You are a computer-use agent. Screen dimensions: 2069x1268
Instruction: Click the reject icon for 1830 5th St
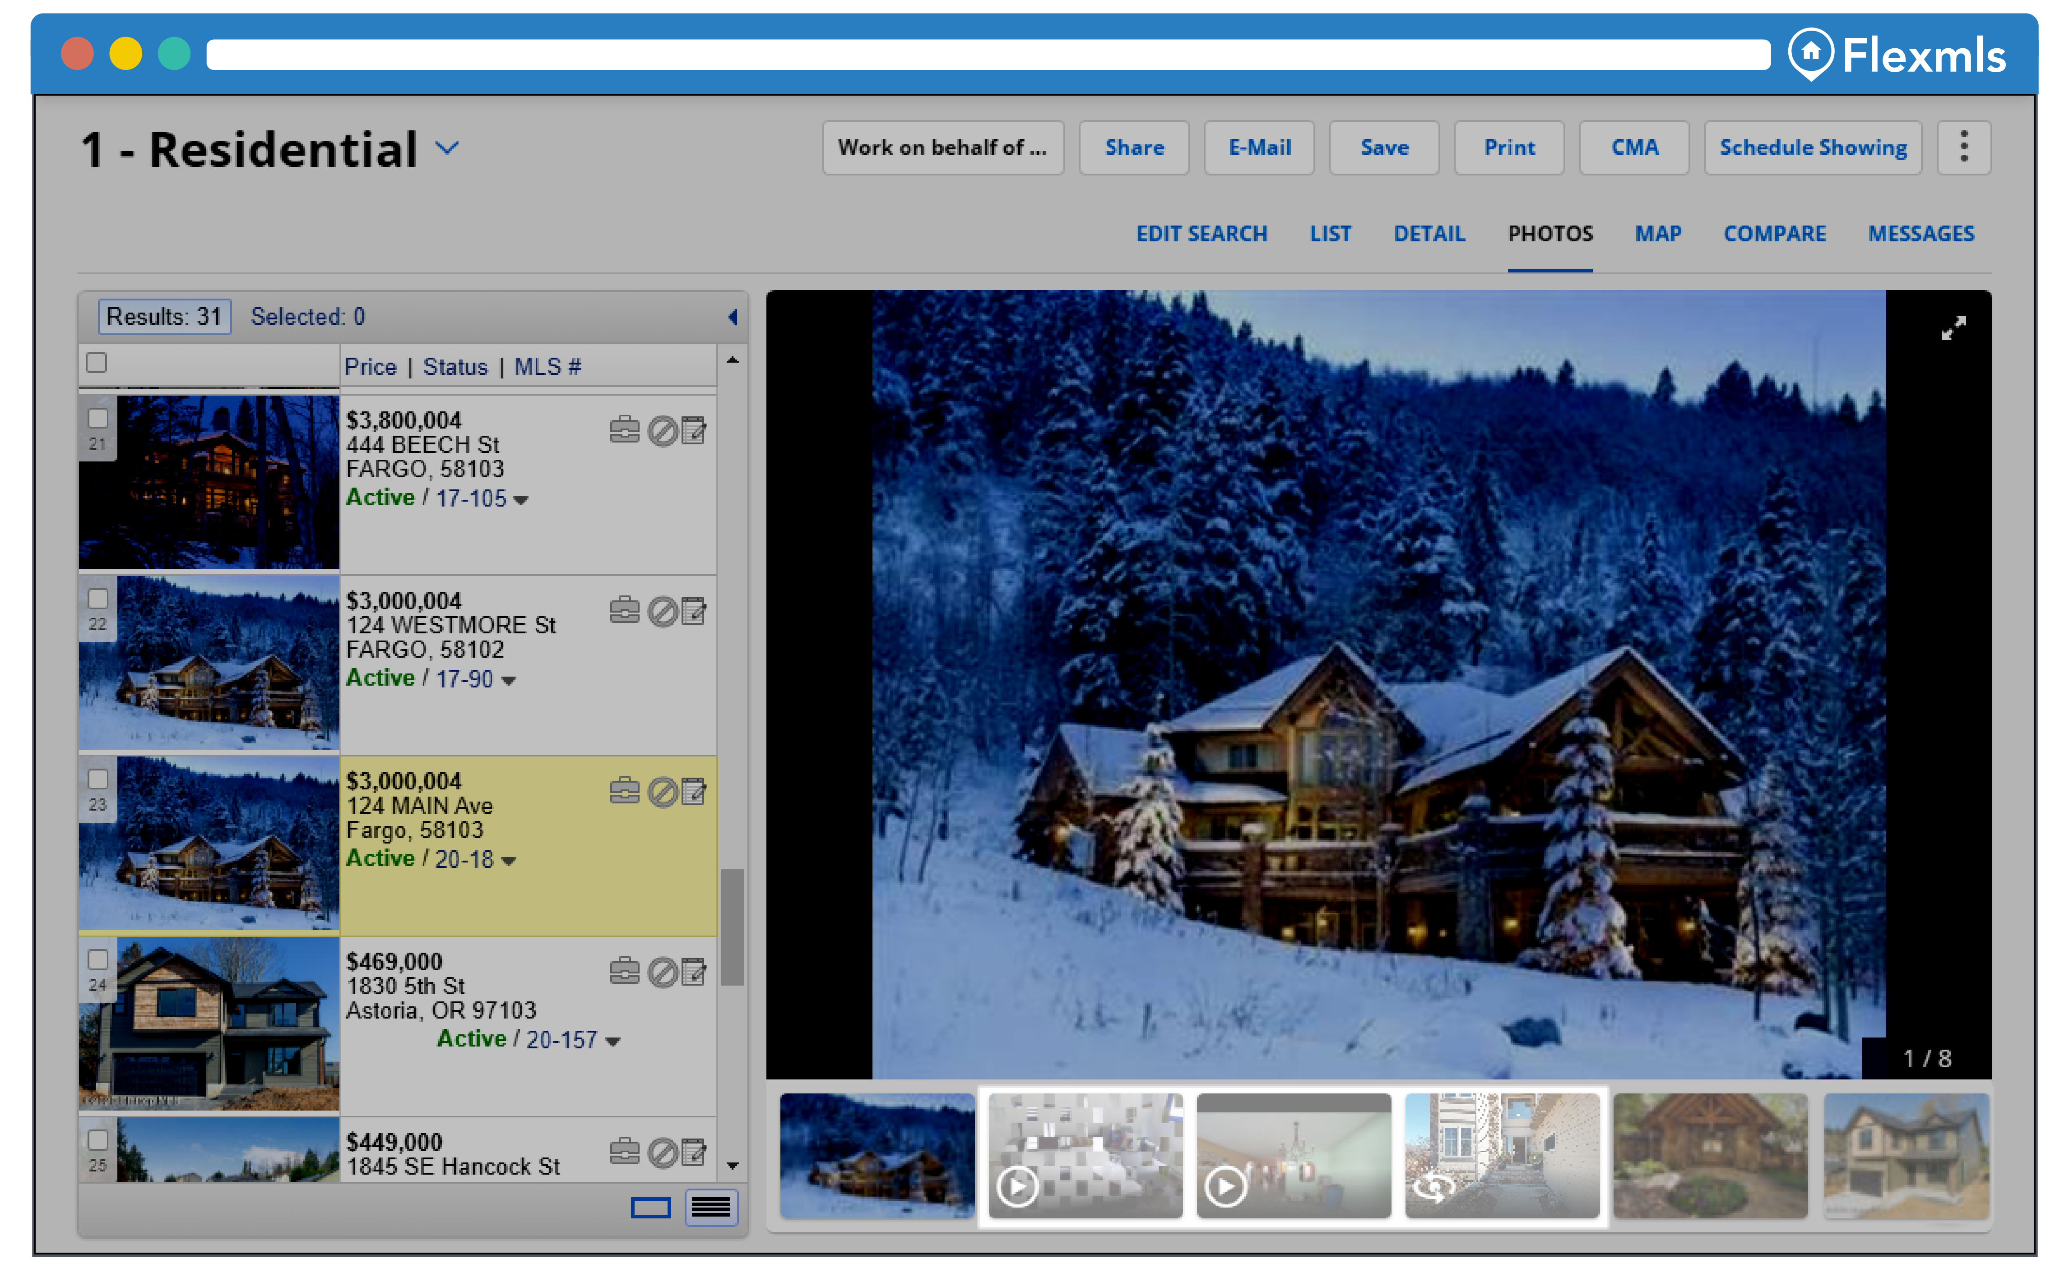663,972
